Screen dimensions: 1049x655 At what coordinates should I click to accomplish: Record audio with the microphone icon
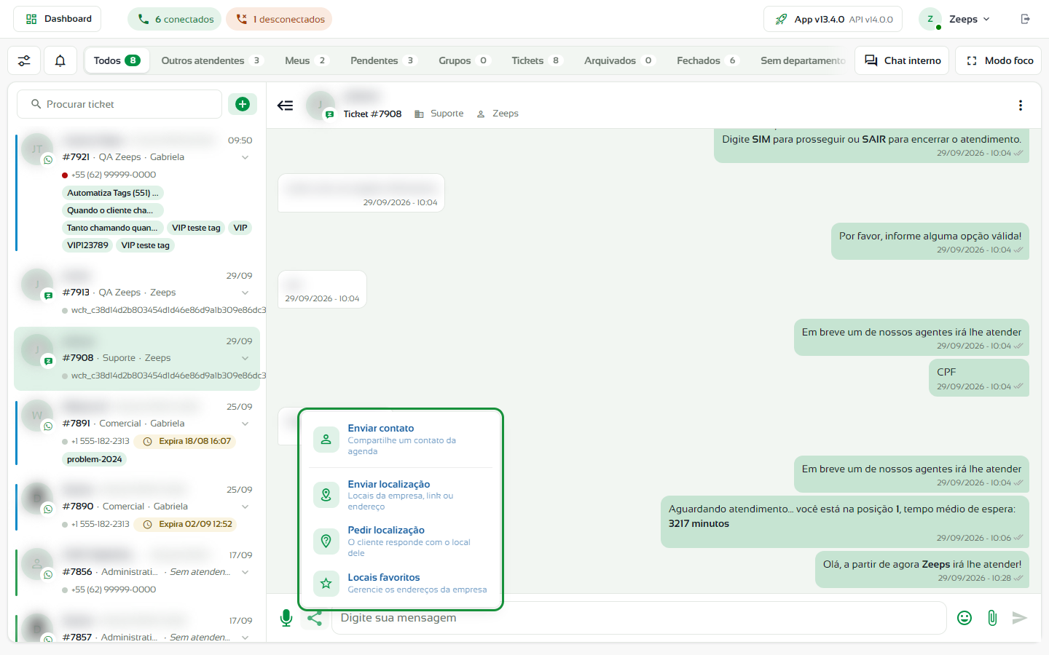coord(286,618)
